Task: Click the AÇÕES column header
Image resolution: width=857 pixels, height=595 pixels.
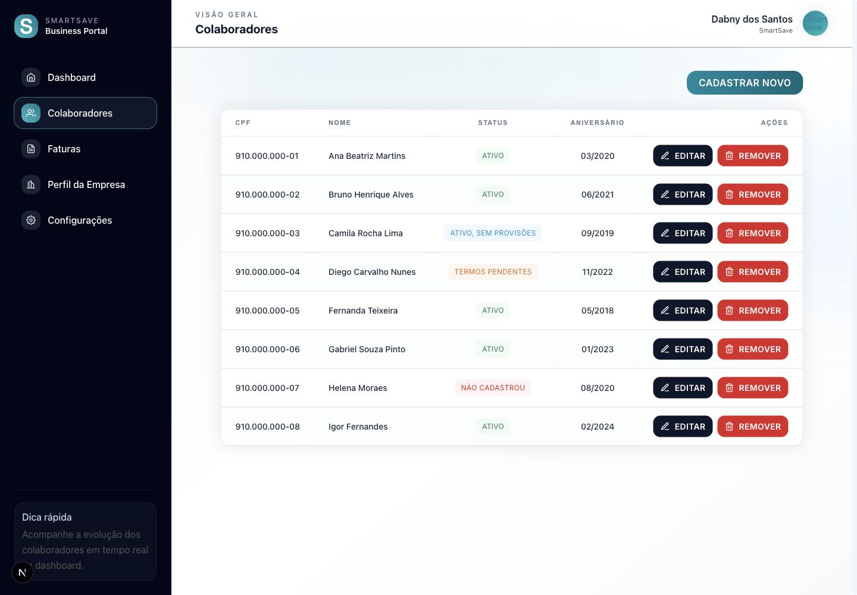Action: click(x=774, y=123)
